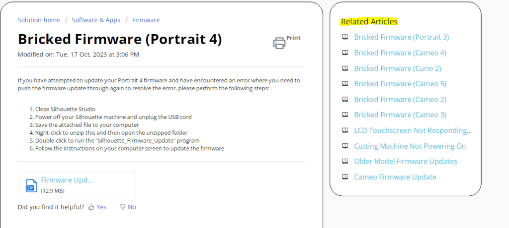Click book icon beside Bricked Firmware (Portrait 3)

click(345, 37)
